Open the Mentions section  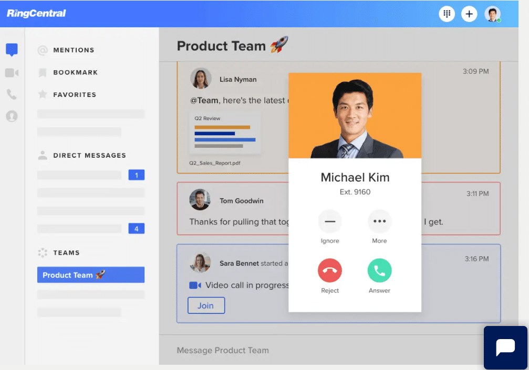(x=73, y=50)
